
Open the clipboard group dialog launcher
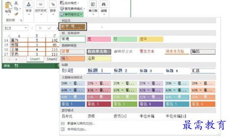[x=21, y=20]
